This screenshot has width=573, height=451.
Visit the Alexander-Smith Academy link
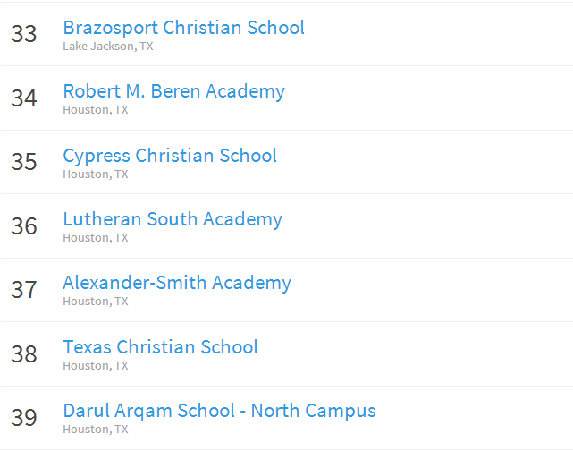tap(177, 283)
